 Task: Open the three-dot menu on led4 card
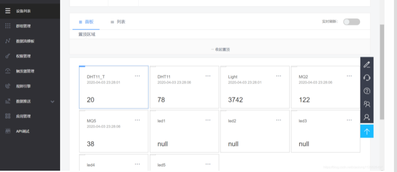(x=137, y=164)
